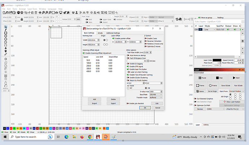
Task: Select the M7 air assist radio button
Action: click(128, 88)
